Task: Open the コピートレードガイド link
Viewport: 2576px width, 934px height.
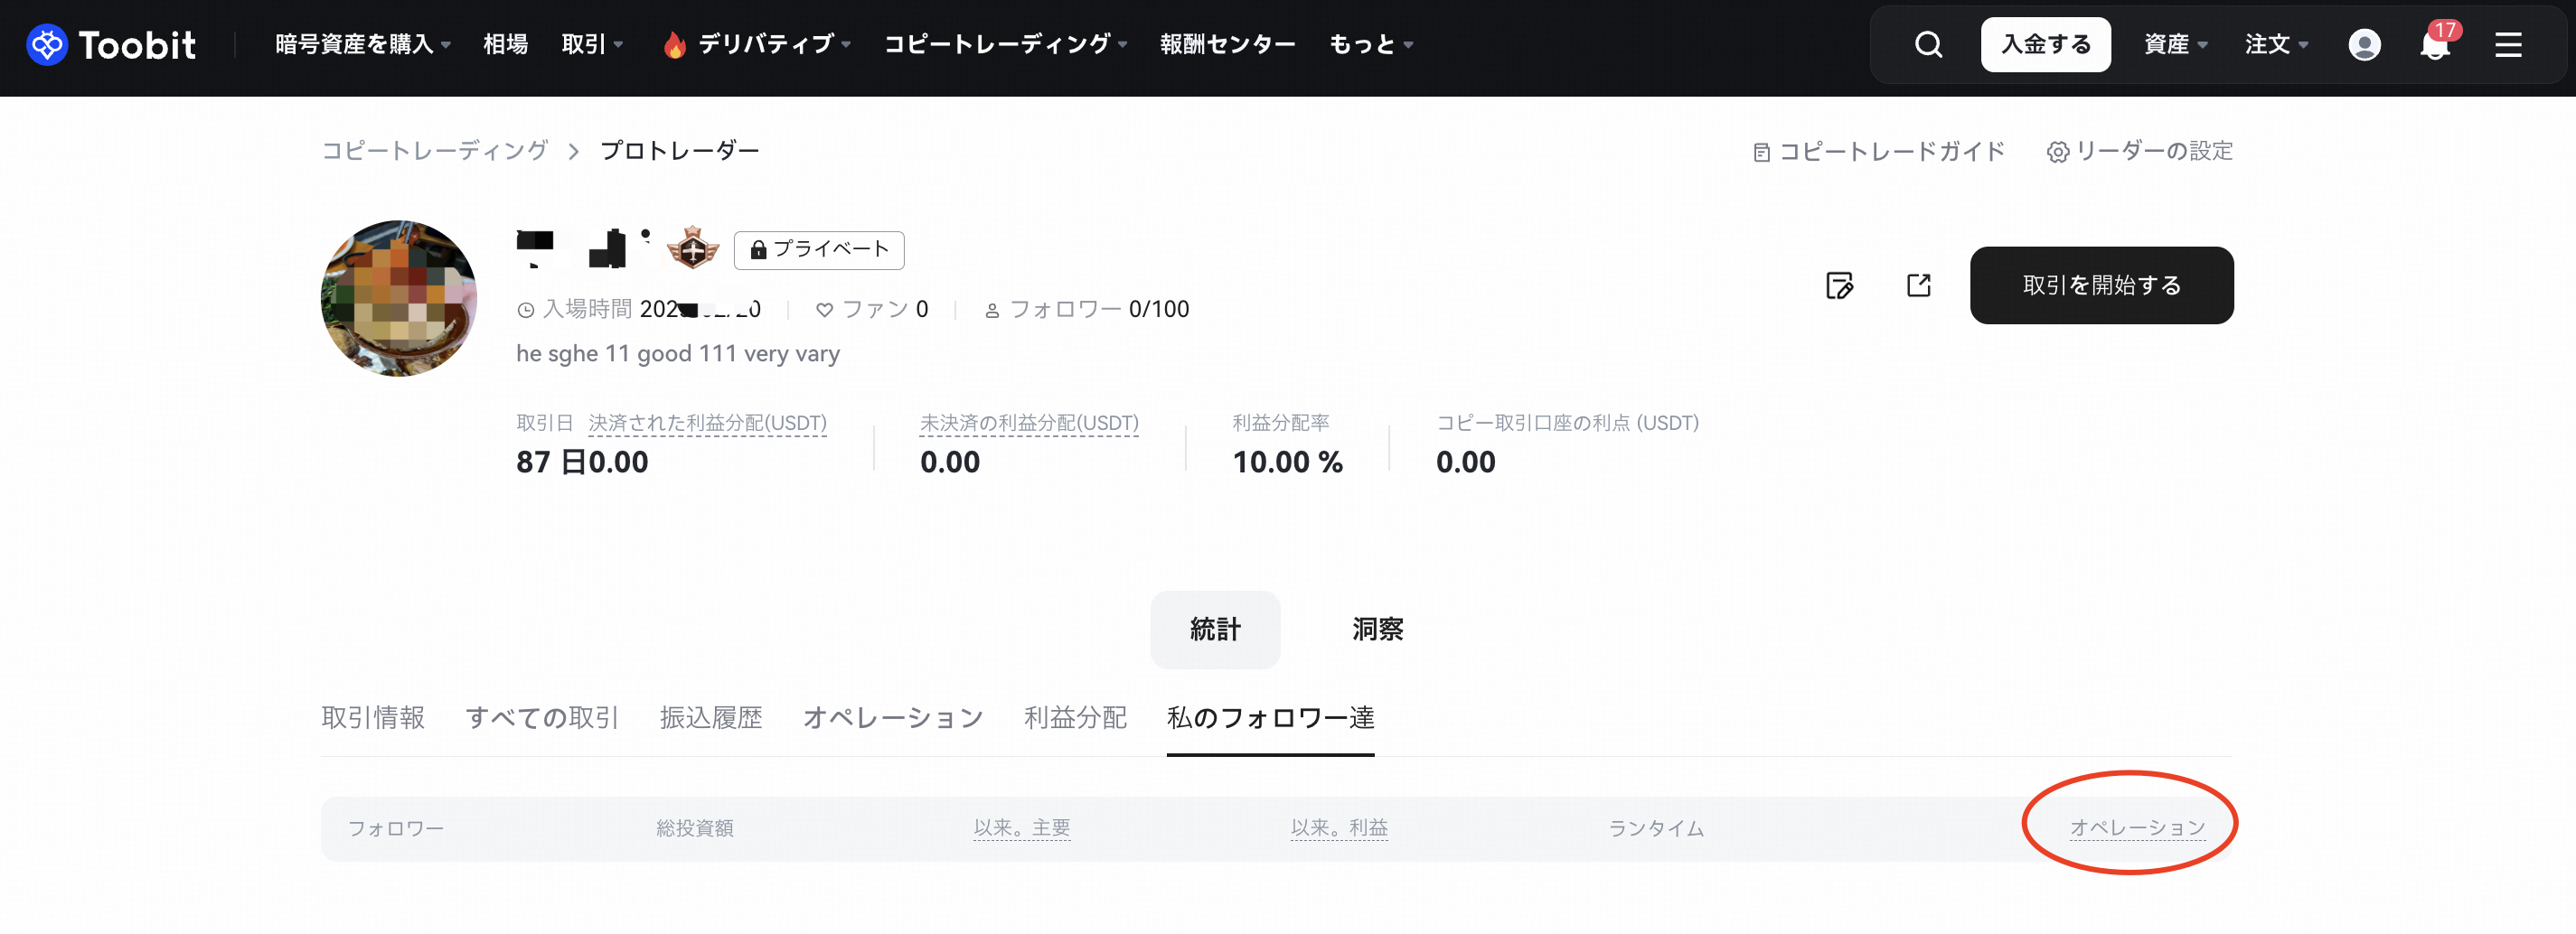Action: (x=1879, y=152)
